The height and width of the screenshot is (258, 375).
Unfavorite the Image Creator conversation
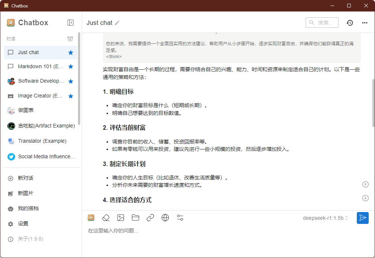tap(71, 96)
